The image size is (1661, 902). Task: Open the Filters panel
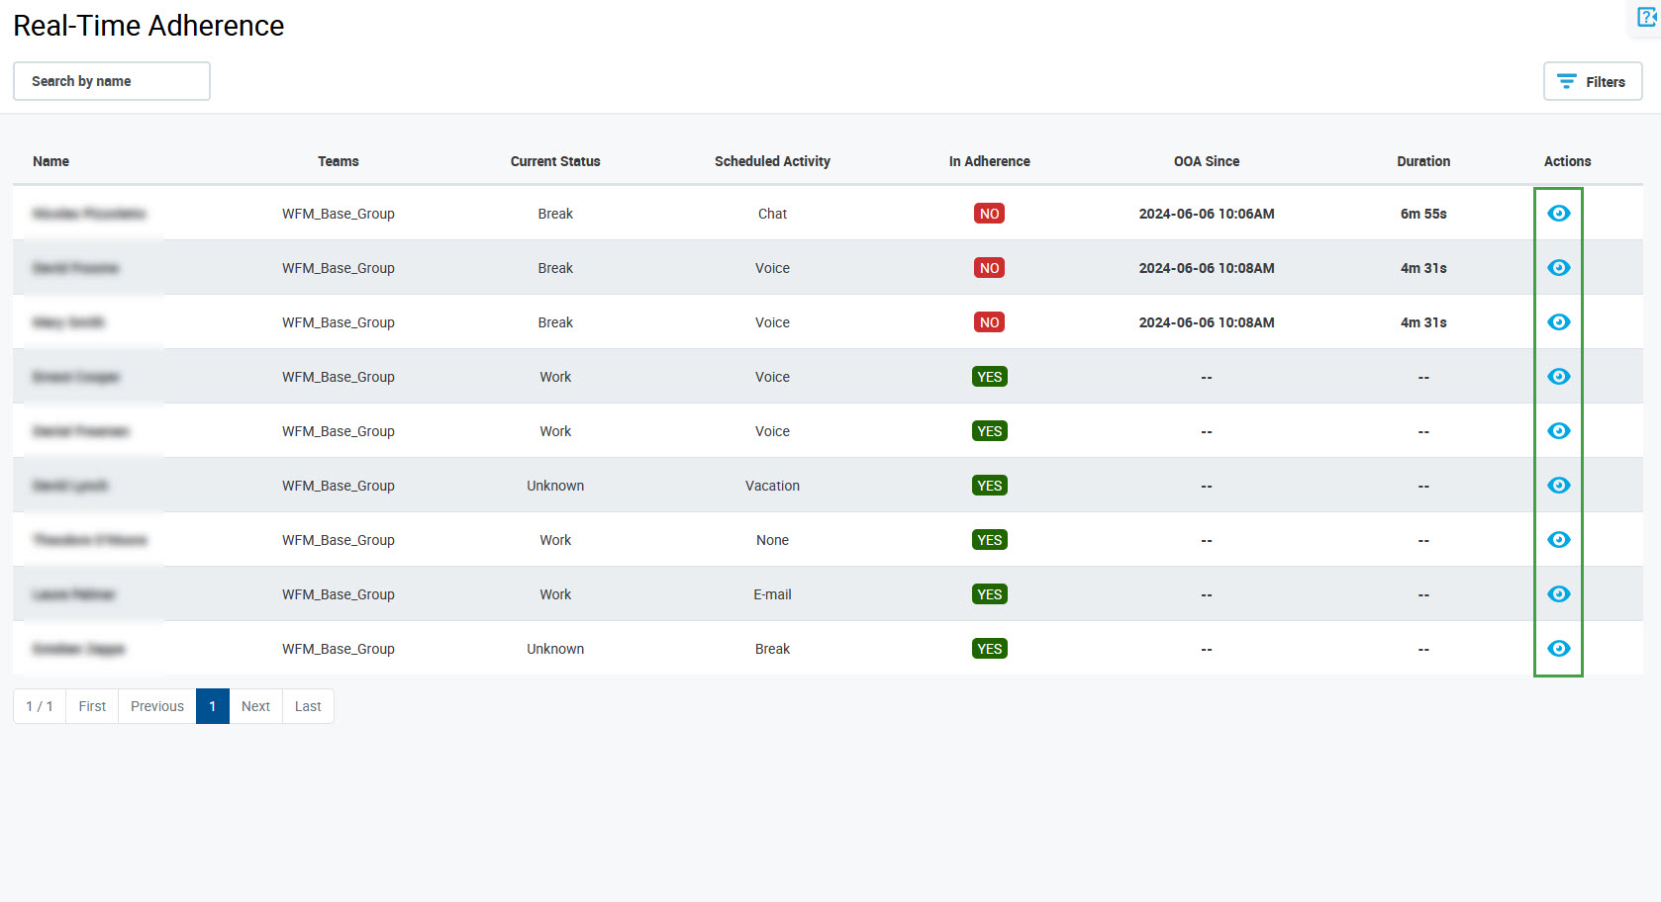pyautogui.click(x=1592, y=81)
